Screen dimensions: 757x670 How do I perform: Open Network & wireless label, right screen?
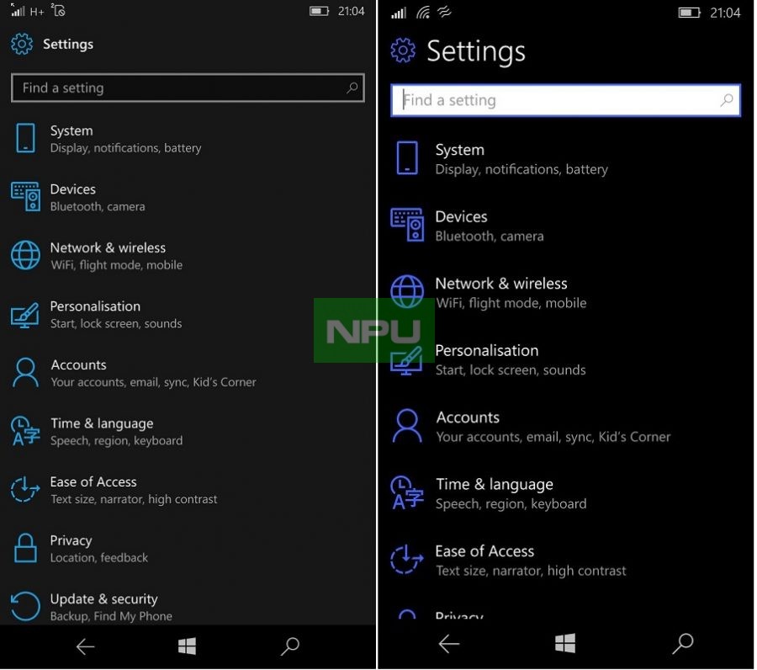(x=501, y=284)
